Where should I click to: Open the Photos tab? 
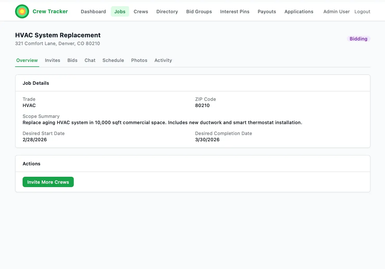pos(139,60)
